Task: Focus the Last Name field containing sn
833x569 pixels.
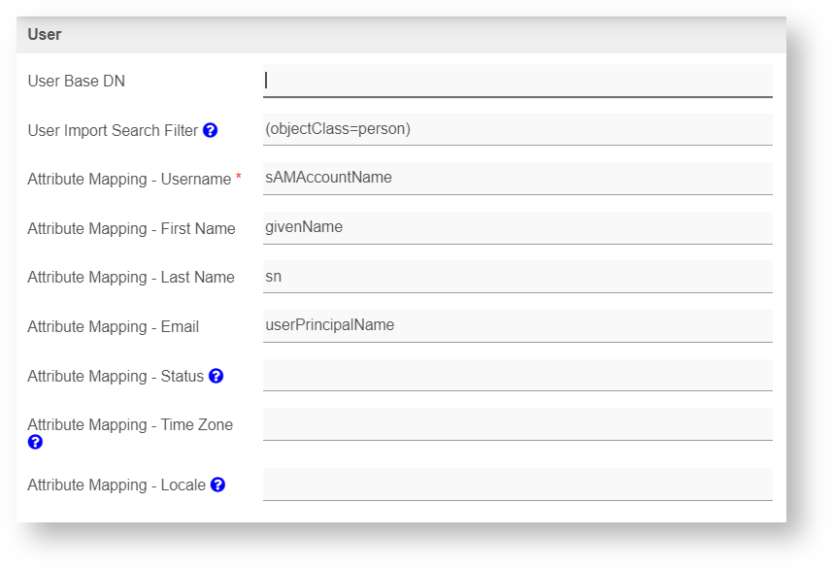Action: [x=517, y=277]
